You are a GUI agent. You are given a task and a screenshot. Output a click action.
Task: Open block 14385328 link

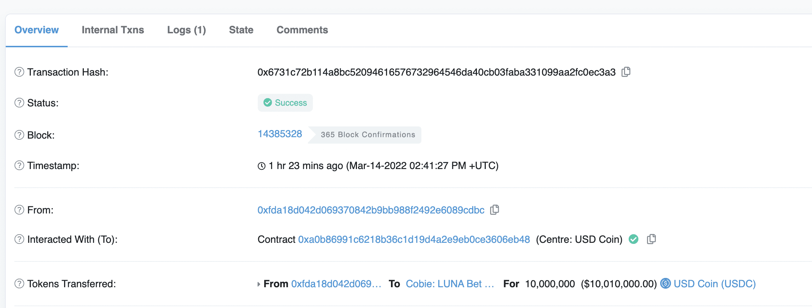click(x=280, y=134)
